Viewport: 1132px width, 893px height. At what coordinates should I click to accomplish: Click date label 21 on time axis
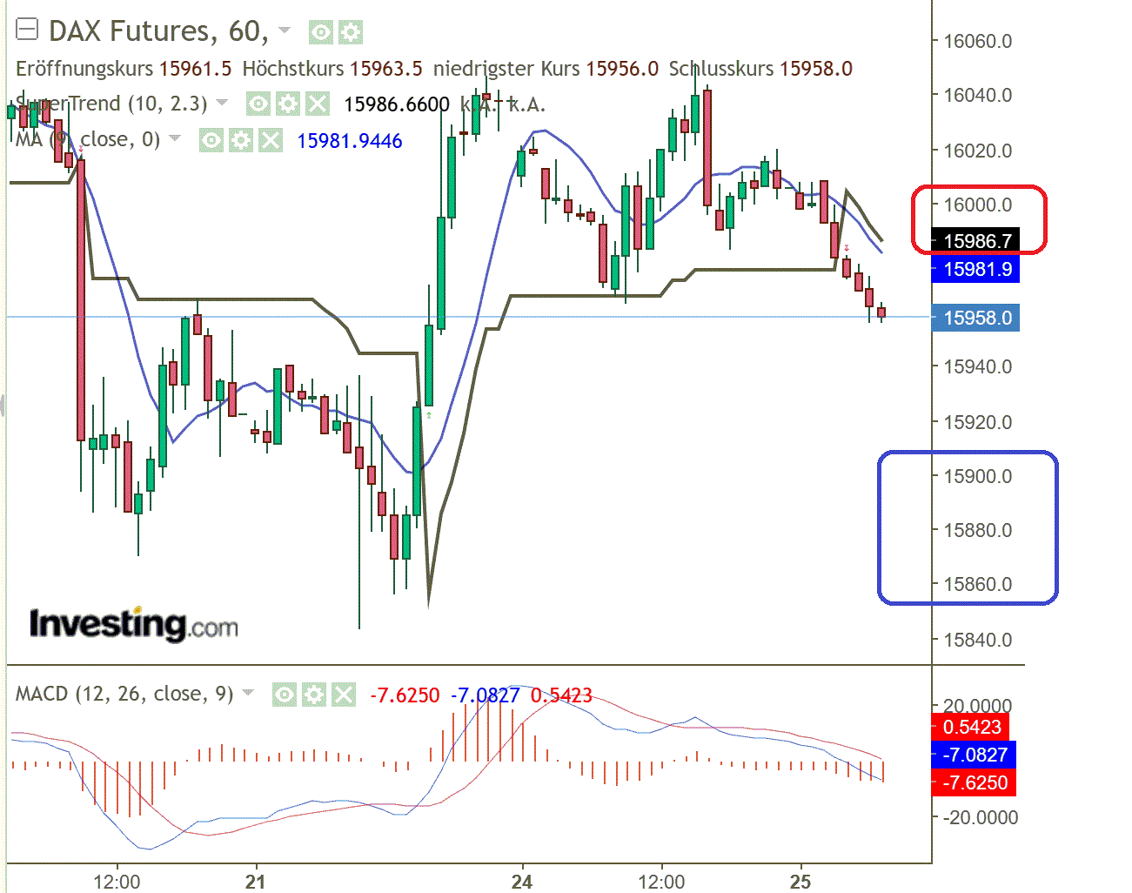[255, 882]
